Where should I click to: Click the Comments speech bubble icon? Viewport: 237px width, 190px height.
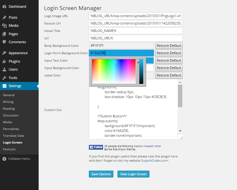(5, 42)
